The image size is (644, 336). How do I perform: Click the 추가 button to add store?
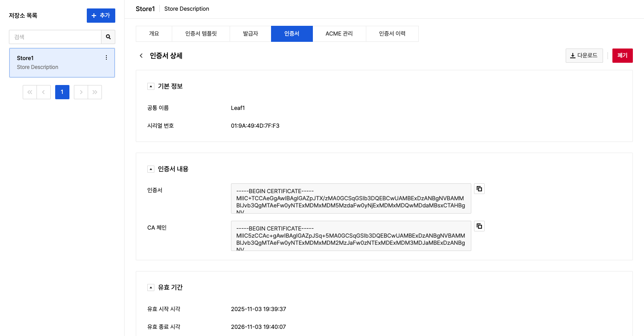(x=101, y=16)
